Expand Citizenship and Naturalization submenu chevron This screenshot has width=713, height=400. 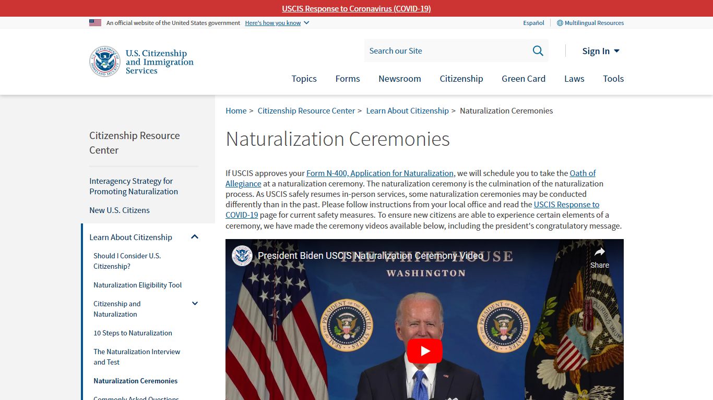pyautogui.click(x=195, y=304)
